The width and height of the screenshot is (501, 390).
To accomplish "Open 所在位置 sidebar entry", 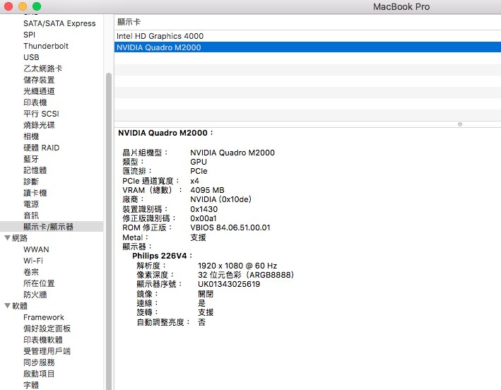I will 39,283.
